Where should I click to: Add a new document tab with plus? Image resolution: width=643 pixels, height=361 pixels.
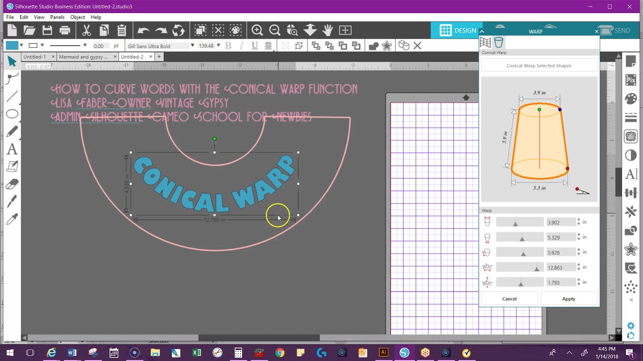[159, 57]
